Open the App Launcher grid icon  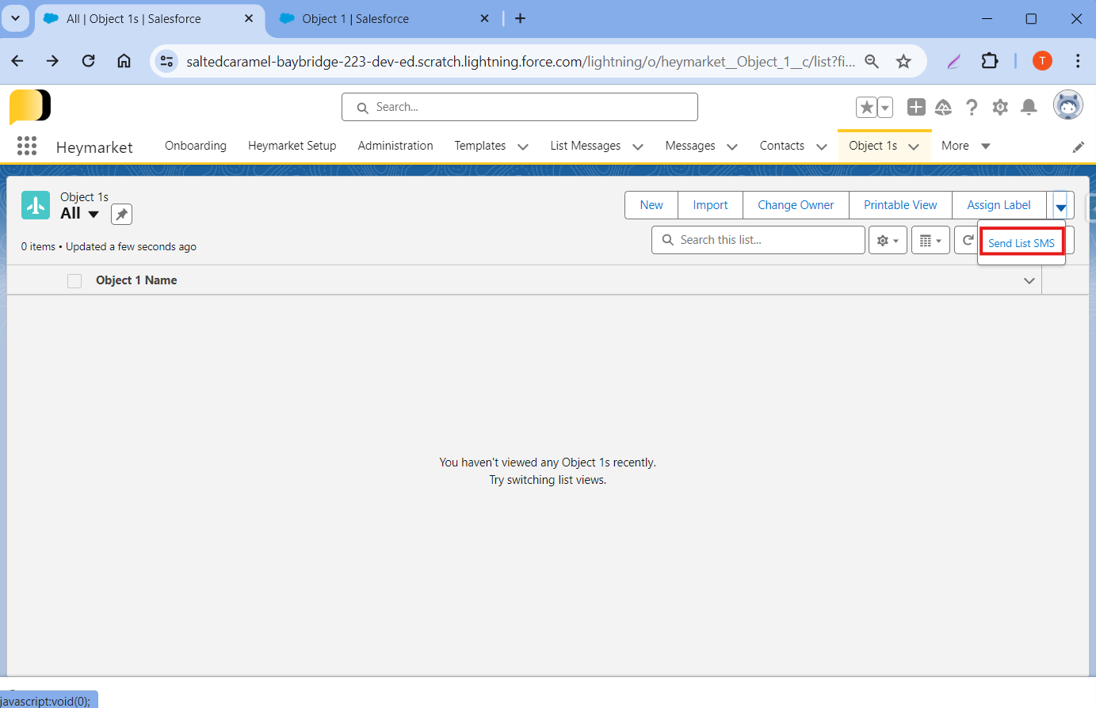(x=27, y=146)
